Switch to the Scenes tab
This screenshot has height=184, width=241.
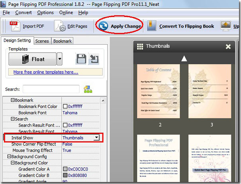42,41
